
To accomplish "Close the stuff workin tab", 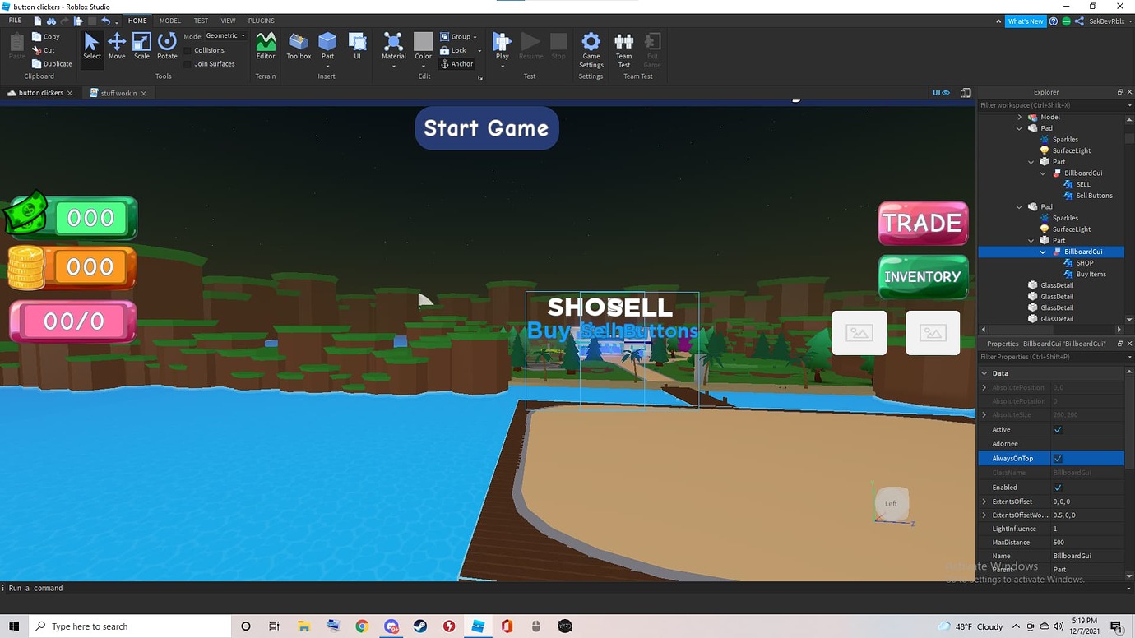I will [143, 94].
